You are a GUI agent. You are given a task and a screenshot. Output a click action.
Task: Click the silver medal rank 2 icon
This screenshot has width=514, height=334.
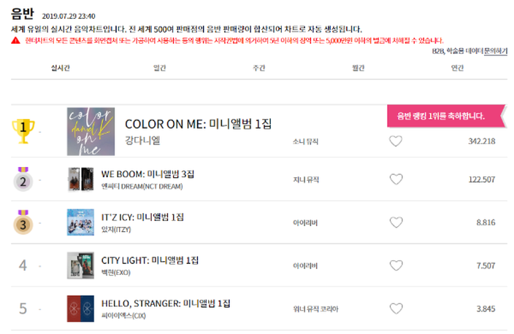(x=23, y=179)
